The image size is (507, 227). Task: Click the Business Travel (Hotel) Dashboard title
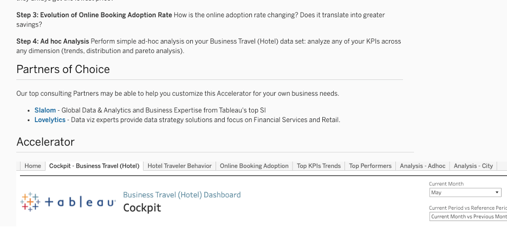181,195
